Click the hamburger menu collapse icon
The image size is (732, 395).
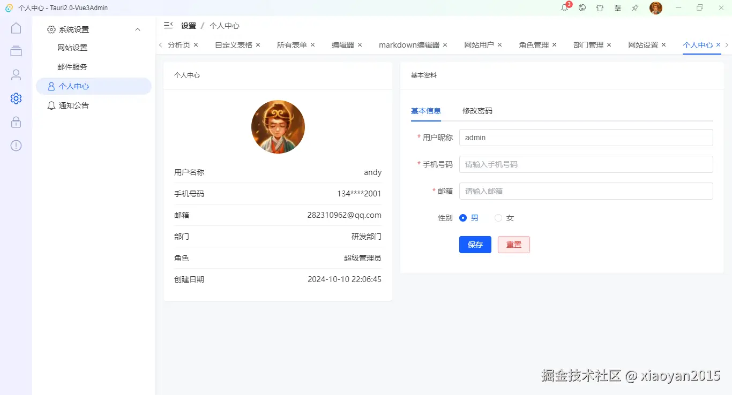168,25
